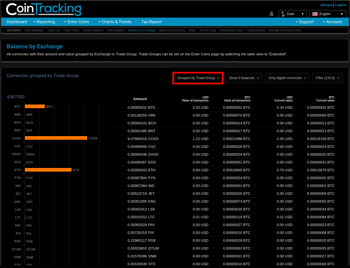Open the Dashboard menu item
Viewport: 350px width, 268px height.
click(x=17, y=22)
